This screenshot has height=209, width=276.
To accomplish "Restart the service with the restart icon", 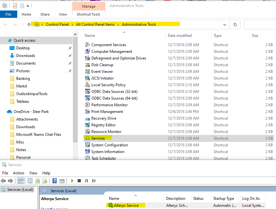I will coord(94,181).
